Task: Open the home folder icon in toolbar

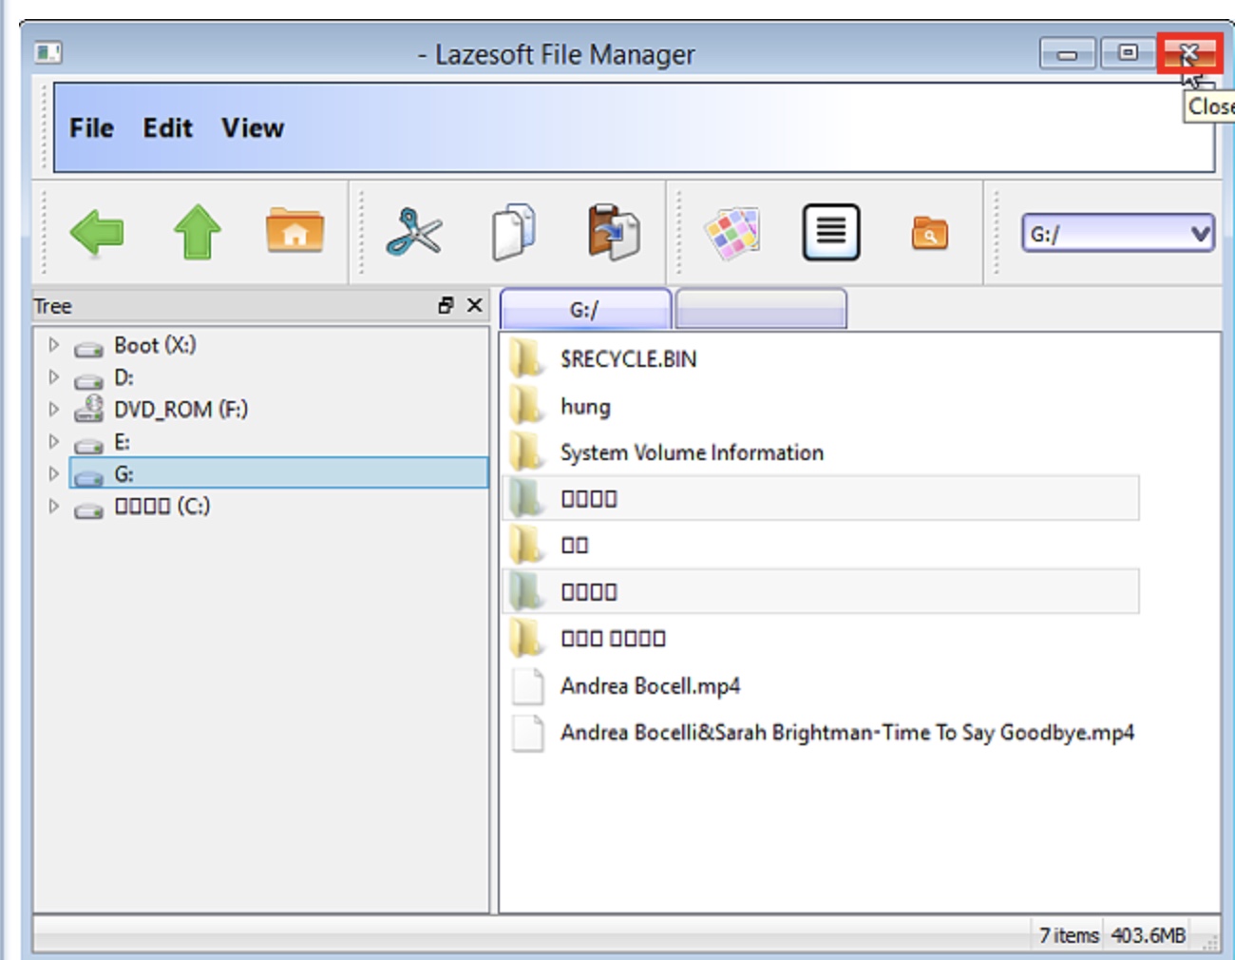Action: [x=294, y=230]
